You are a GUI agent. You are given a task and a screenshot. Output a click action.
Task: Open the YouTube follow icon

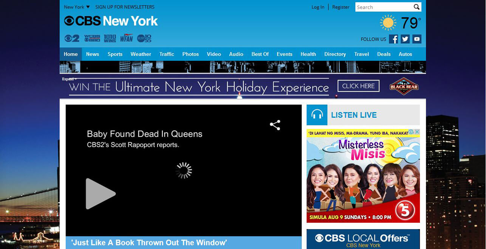(x=417, y=39)
